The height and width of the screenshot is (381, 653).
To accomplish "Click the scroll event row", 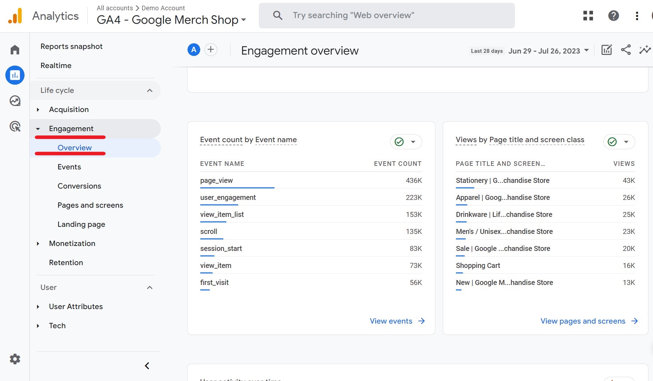I will coord(311,231).
